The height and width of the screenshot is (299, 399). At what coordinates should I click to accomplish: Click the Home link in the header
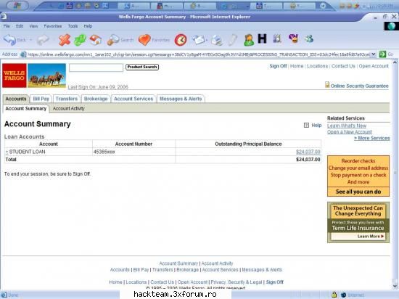(297, 66)
